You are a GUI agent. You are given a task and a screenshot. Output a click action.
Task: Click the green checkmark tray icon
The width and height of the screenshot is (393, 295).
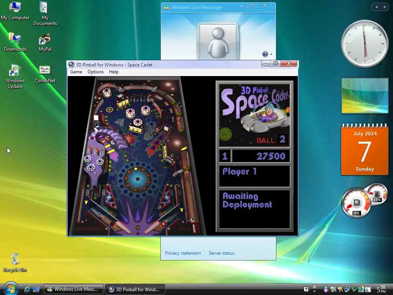click(354, 289)
